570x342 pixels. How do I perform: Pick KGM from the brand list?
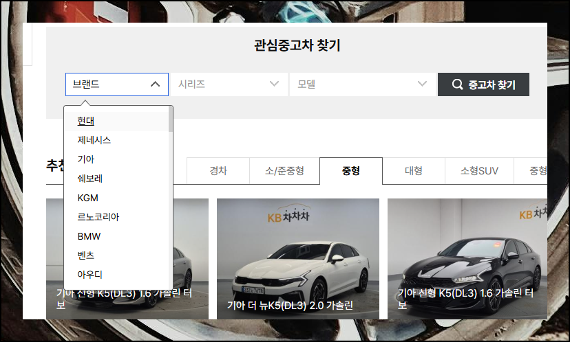pos(116,198)
